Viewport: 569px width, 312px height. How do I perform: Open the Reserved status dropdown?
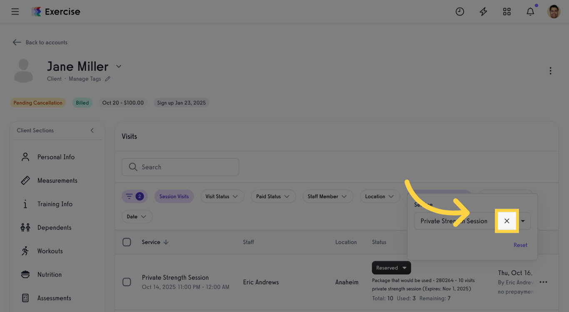coord(391,268)
